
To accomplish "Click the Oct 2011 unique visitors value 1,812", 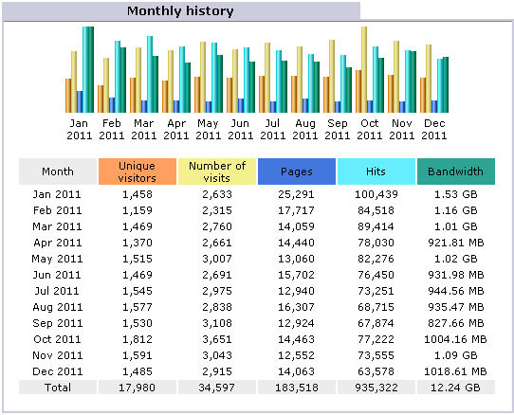I will (x=138, y=339).
